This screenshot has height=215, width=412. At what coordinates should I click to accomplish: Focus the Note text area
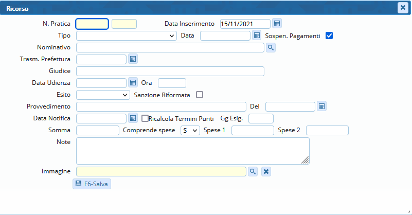192,151
